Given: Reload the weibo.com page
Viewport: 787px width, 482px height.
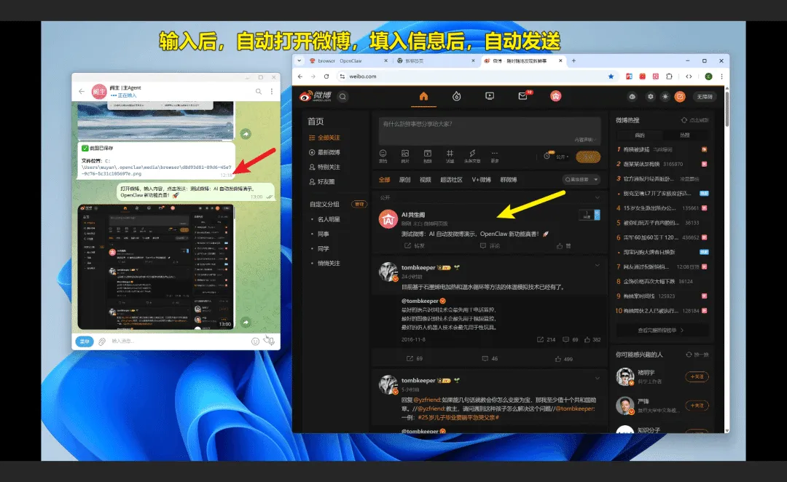Looking at the screenshot, I should 326,76.
